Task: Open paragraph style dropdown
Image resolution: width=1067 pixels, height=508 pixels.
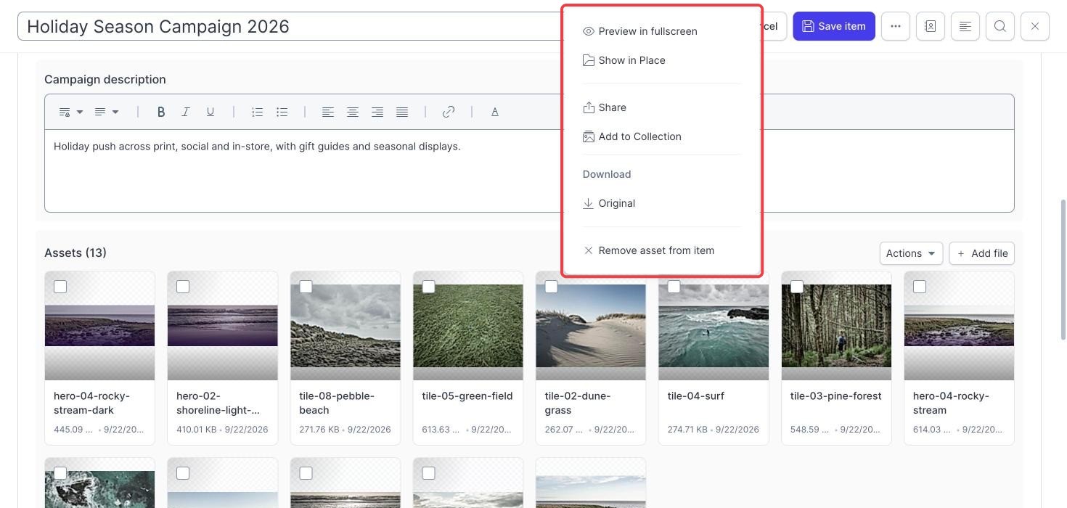Action: (70, 112)
